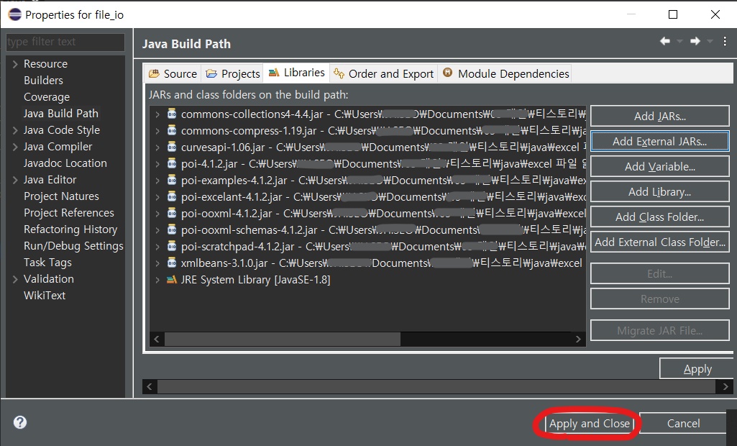Click the xmlbeans-3.1.0.jar jar icon
737x446 pixels.
point(172,263)
